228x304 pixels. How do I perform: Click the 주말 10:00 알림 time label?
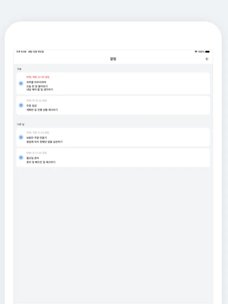click(x=38, y=133)
